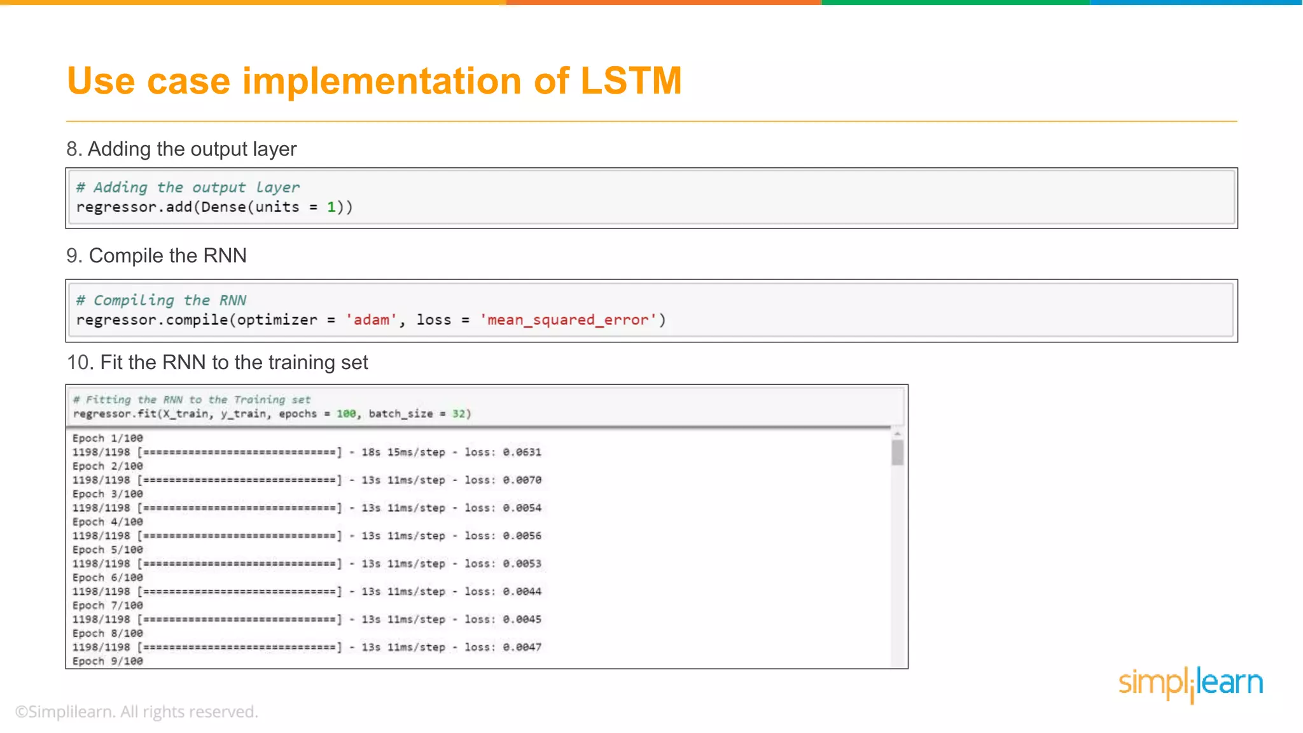Screen dimensions: 1303x733
Task: Click the regressor.compile code line
Action: 371,319
